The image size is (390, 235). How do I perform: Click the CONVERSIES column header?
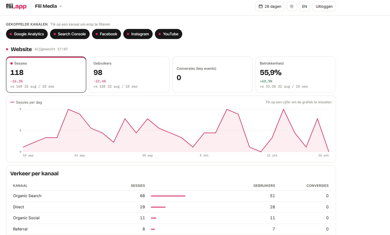coord(318,186)
